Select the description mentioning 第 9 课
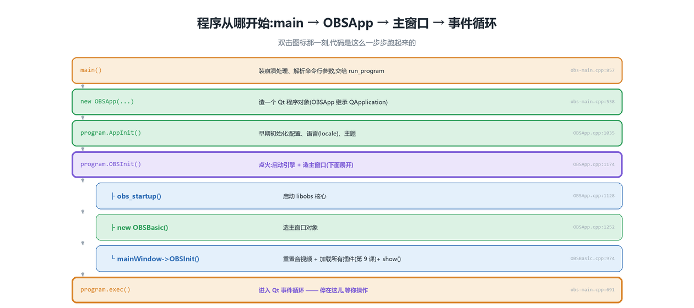694x308 pixels. 342,259
